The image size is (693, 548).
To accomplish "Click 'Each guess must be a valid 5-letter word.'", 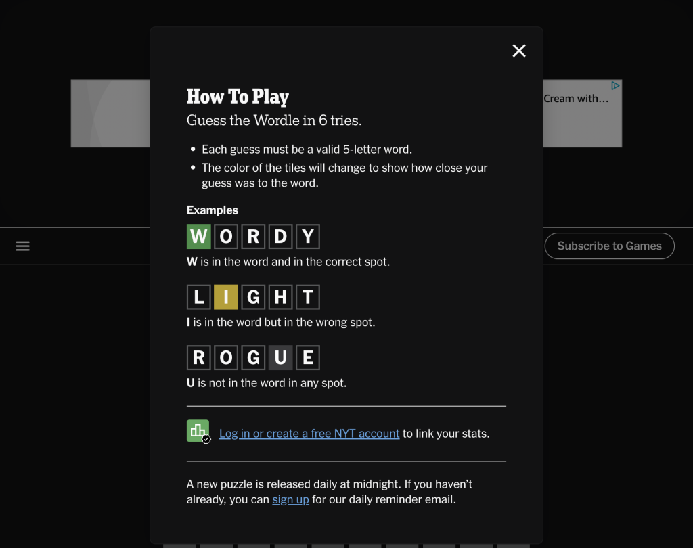I will [x=307, y=150].
